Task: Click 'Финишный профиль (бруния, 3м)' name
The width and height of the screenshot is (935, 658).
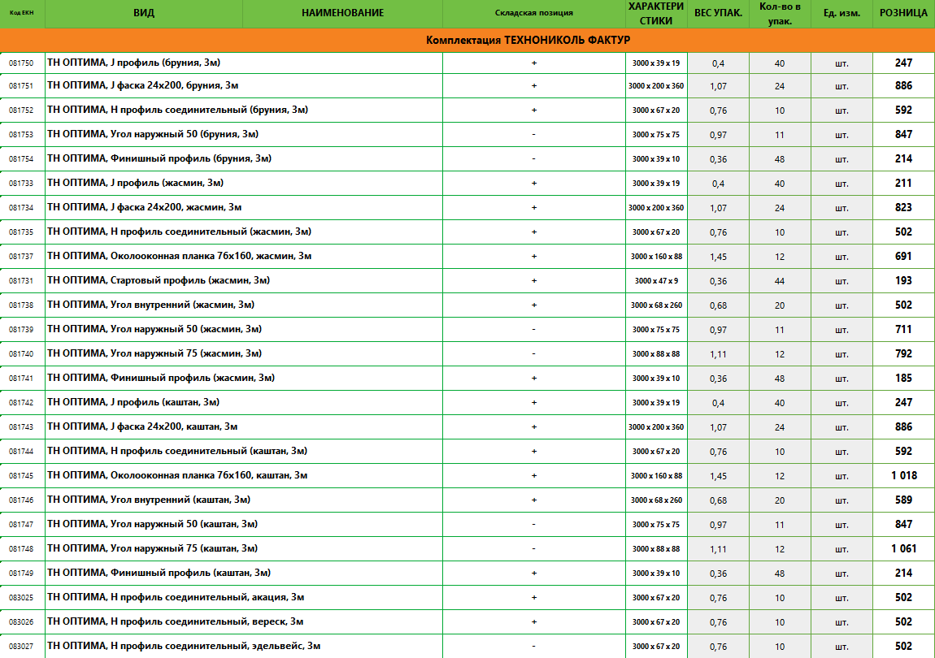Action: click(x=191, y=158)
